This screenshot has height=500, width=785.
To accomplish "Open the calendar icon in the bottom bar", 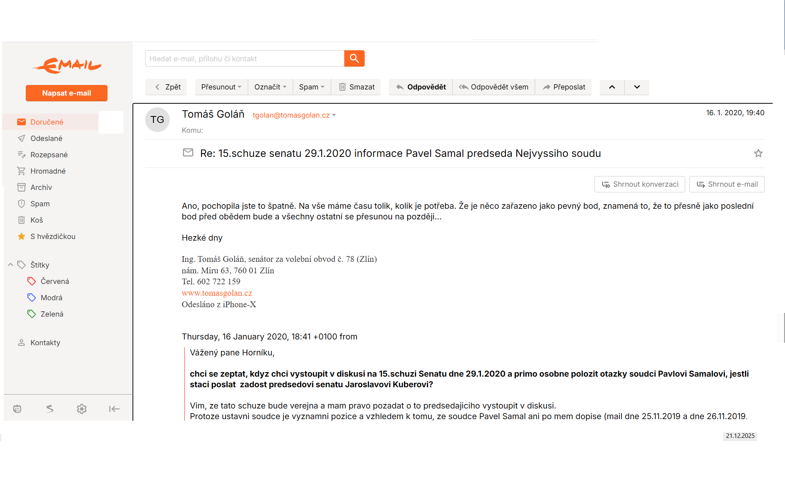I will pos(17,409).
